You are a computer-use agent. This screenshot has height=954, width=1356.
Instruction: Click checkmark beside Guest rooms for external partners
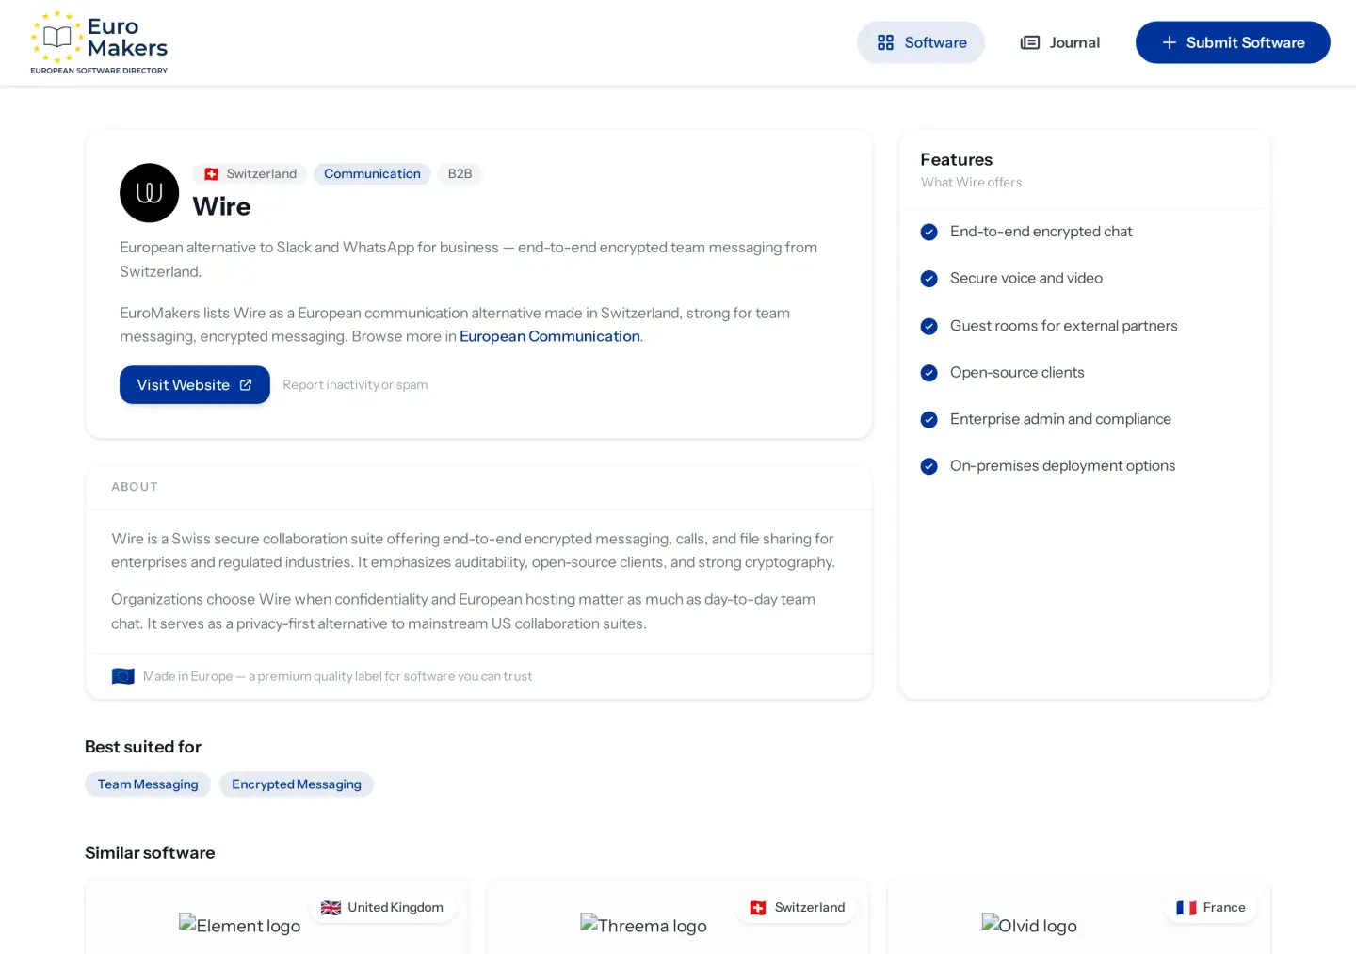[x=928, y=326]
